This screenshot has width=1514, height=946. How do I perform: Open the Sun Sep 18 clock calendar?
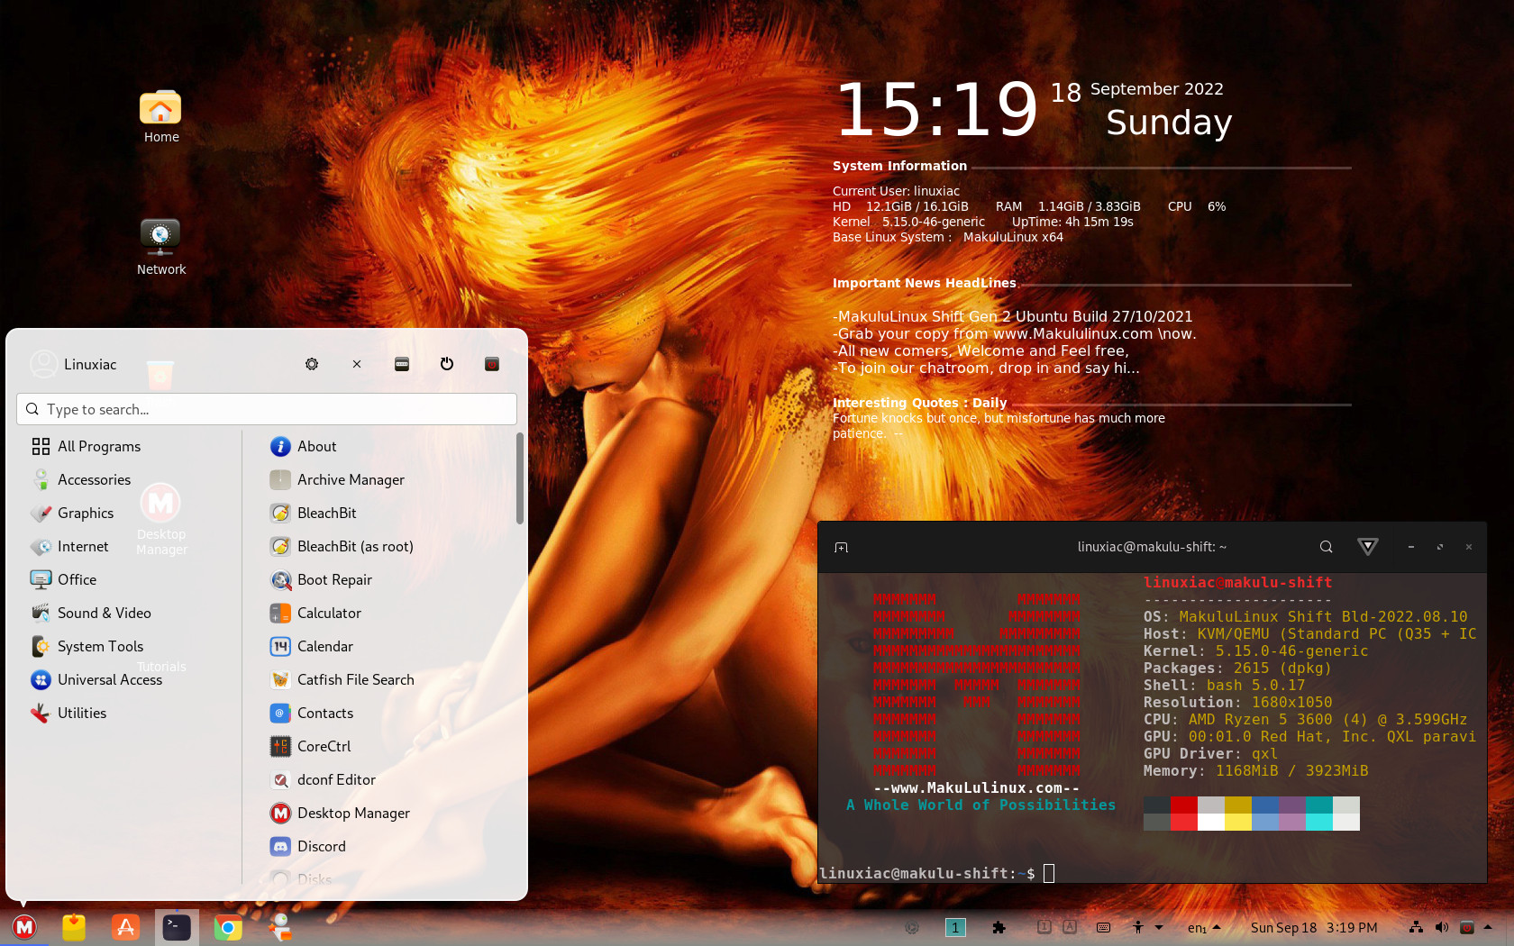coord(1313,927)
